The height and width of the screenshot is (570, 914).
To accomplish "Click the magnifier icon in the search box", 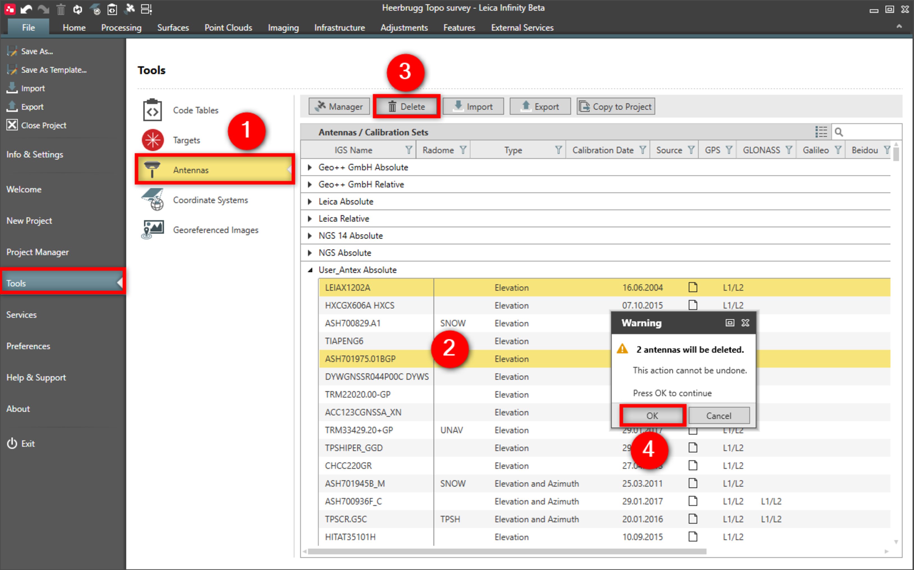I will pos(839,132).
